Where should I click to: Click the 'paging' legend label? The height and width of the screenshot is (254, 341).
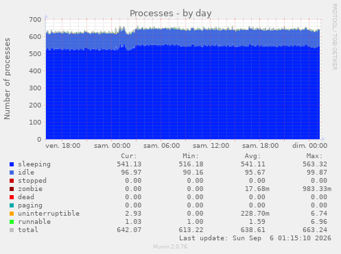(x=30, y=205)
